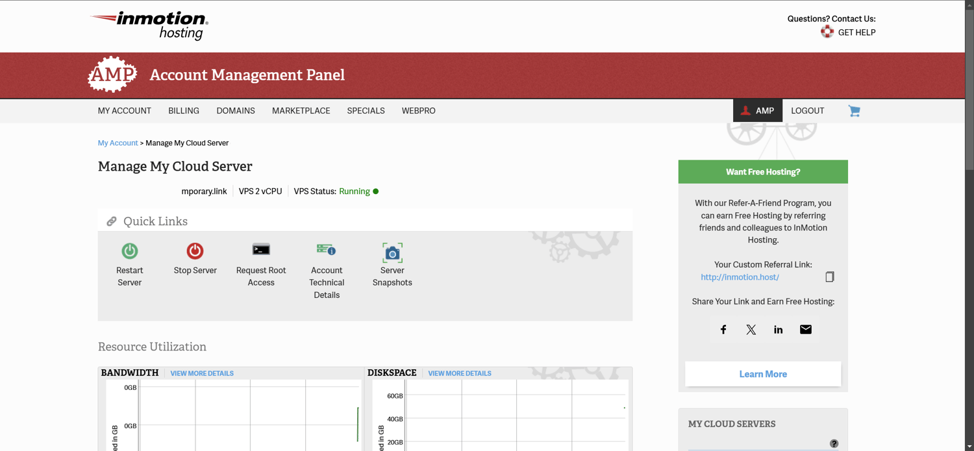Click the Want Free Hosting banner

tap(763, 172)
